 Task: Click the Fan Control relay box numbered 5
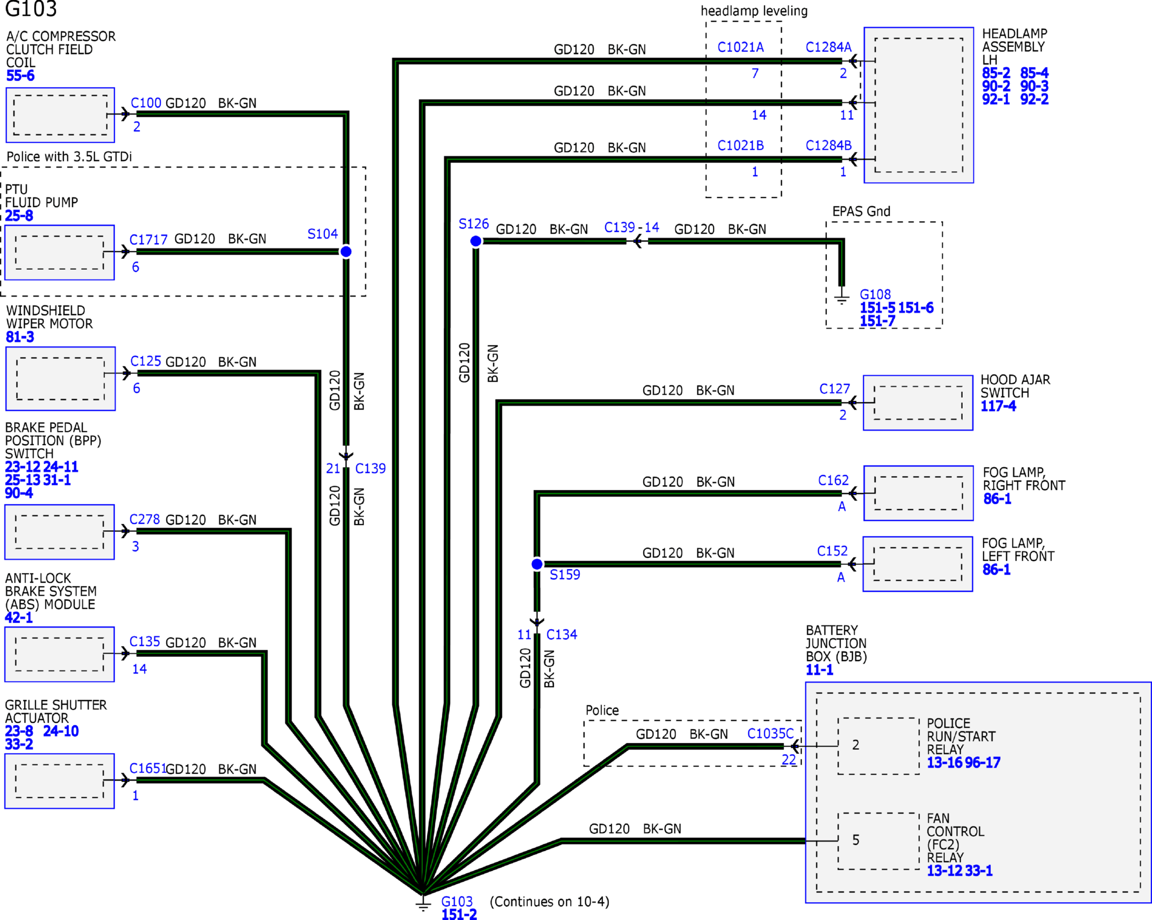click(x=878, y=841)
